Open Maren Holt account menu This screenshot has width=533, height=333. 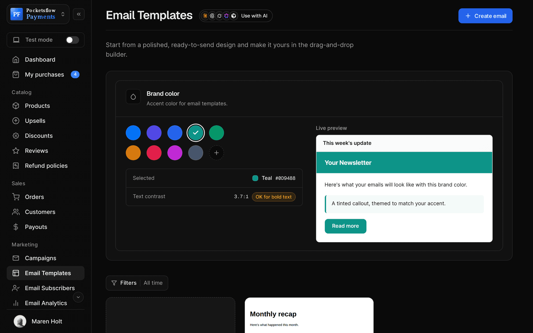(46, 321)
